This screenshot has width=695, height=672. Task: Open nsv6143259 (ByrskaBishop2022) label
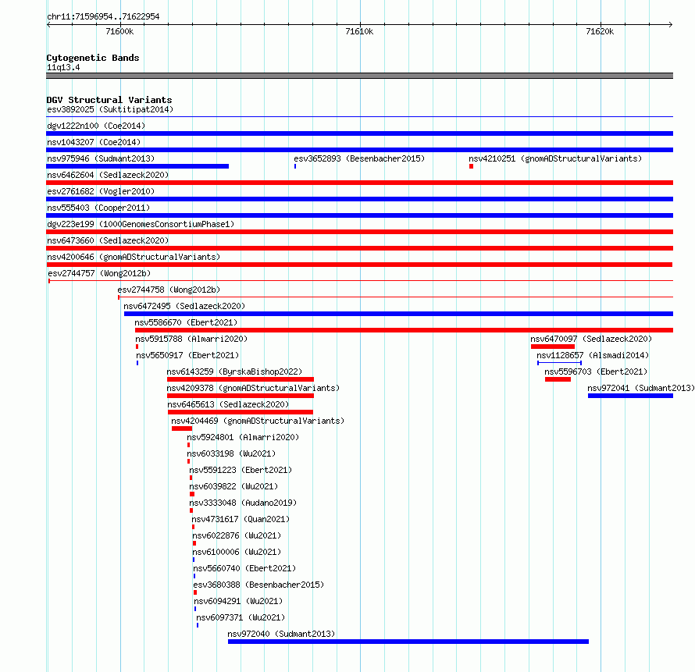[x=234, y=372]
